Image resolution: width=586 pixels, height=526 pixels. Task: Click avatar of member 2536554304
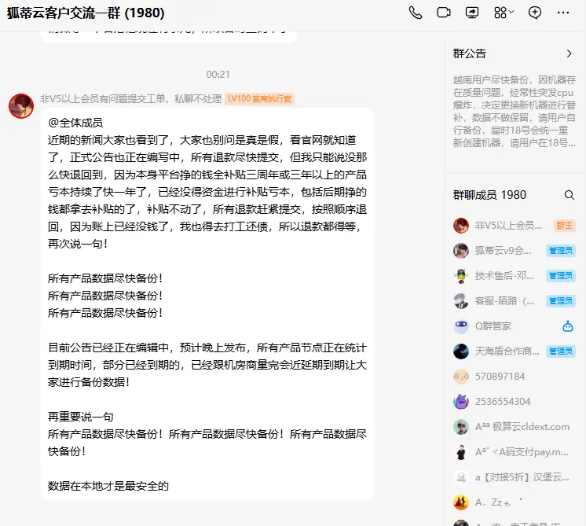(461, 402)
